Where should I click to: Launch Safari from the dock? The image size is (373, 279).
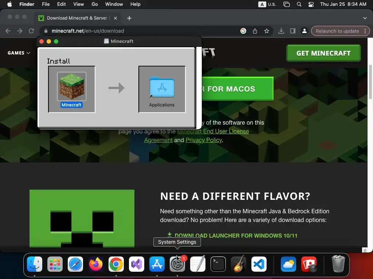tap(75, 264)
